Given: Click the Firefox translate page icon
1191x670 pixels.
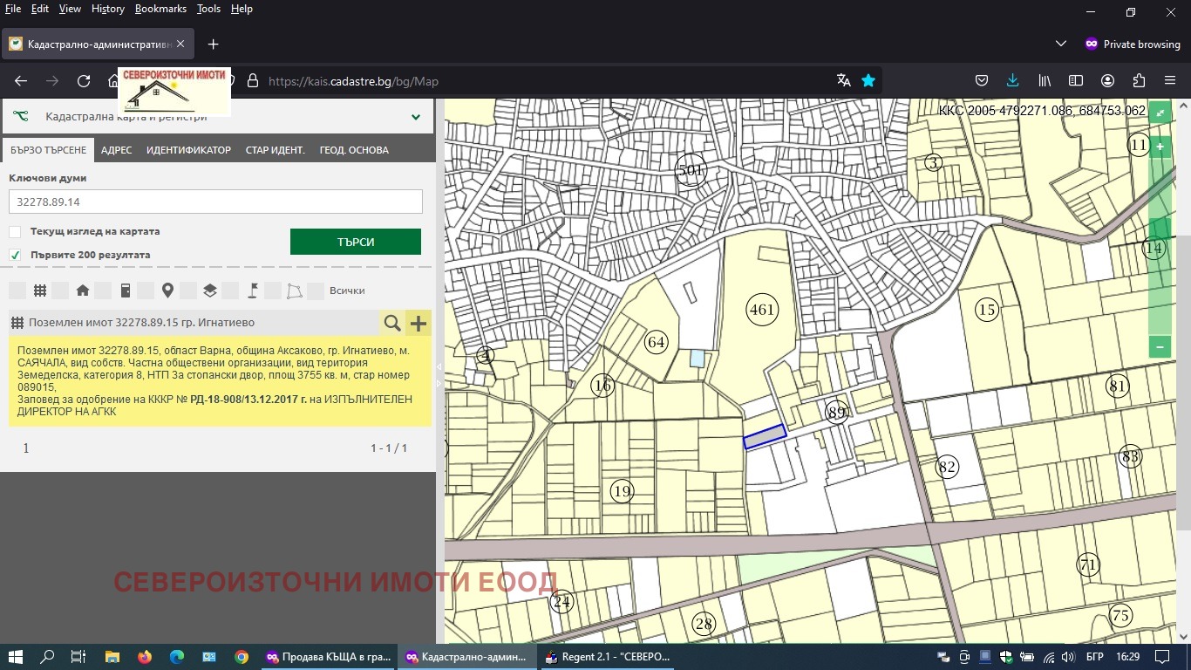Looking at the screenshot, I should (843, 81).
